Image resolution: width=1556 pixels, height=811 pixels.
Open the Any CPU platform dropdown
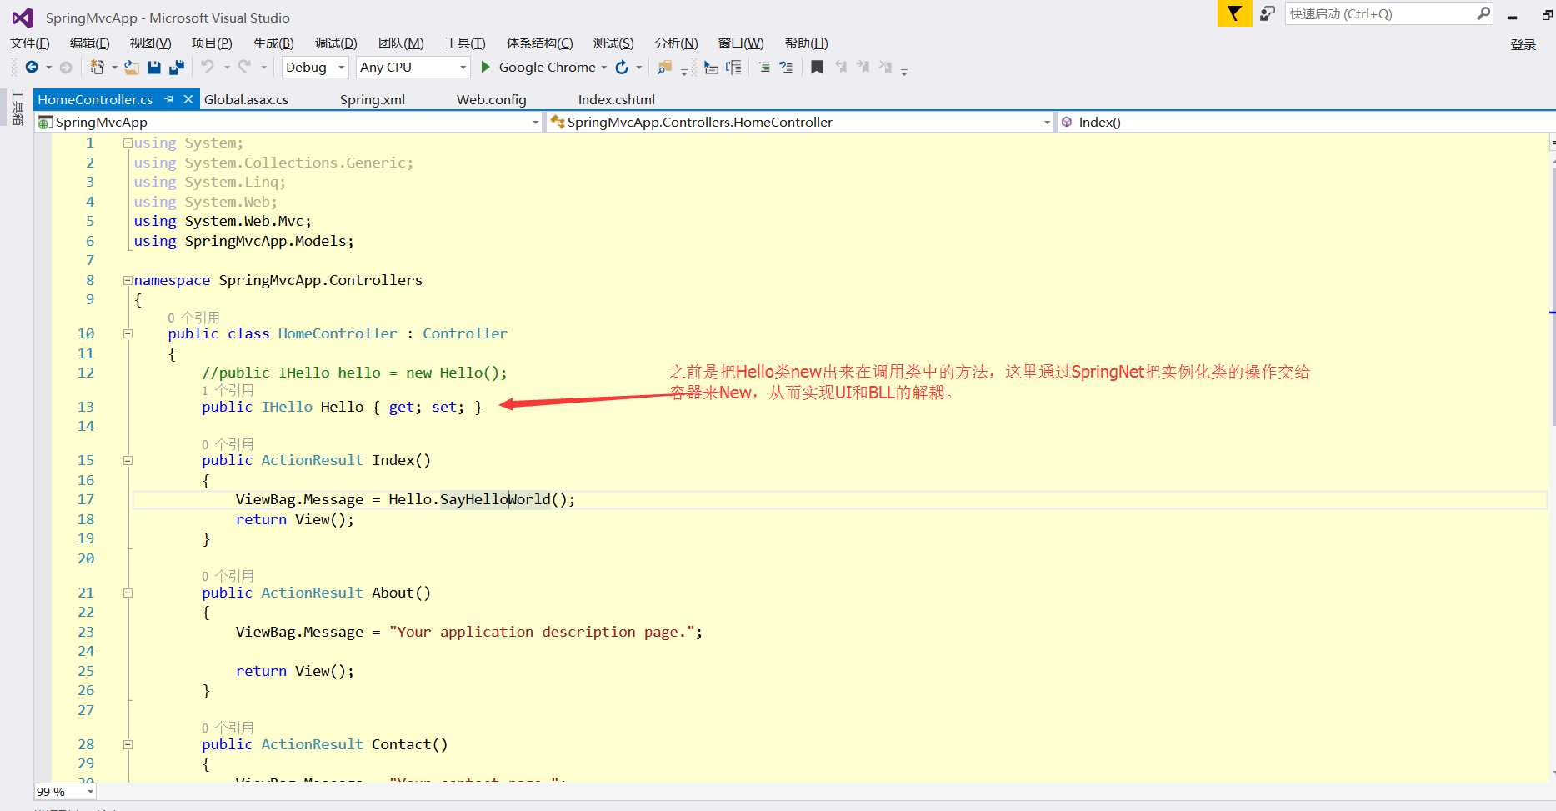point(413,67)
